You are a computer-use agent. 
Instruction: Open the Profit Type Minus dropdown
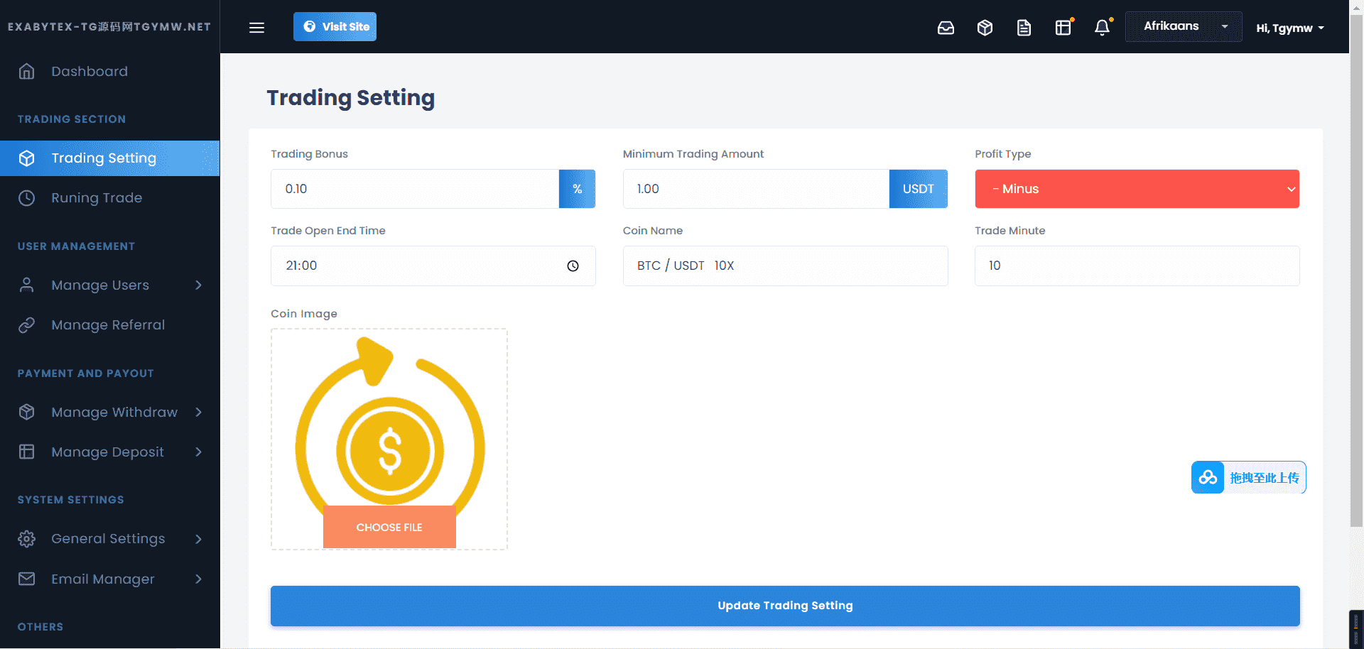(1137, 189)
